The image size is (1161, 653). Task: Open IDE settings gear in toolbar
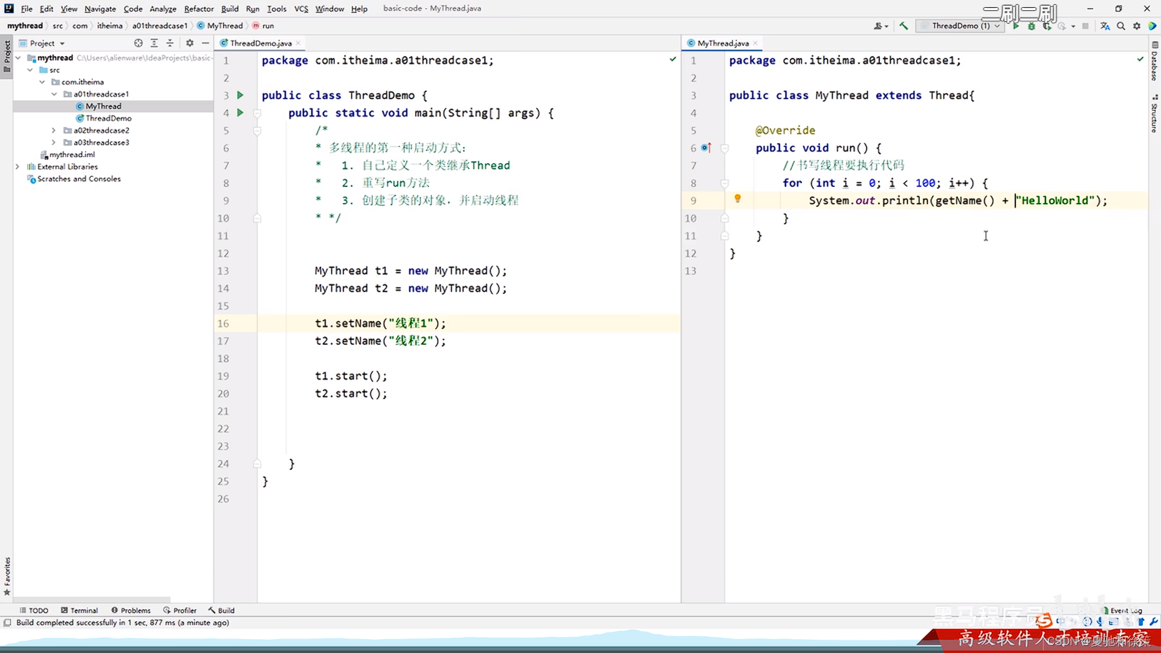[1137, 26]
